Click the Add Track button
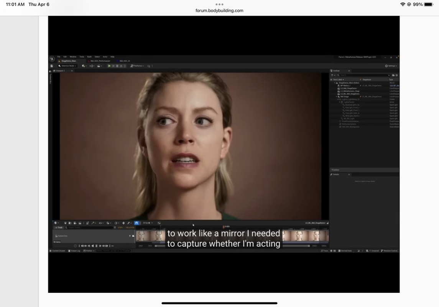Screen dimensions: 439x307 [x=59, y=228]
